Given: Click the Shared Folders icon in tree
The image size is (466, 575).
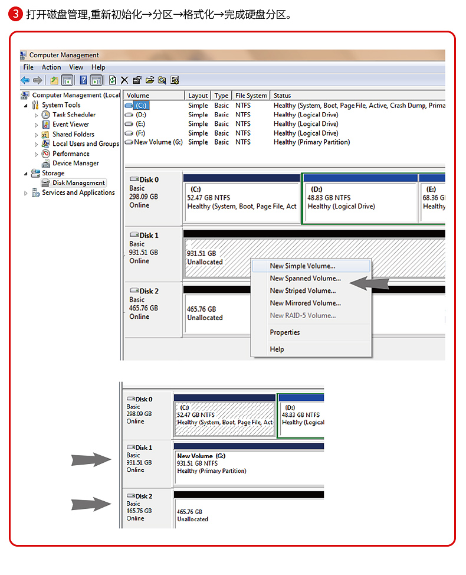Looking at the screenshot, I should 45,135.
